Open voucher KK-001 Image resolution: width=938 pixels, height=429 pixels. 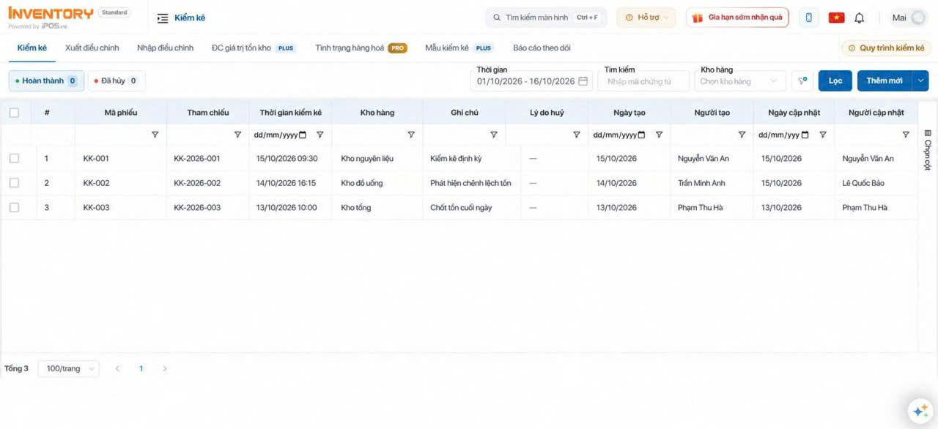tap(96, 158)
